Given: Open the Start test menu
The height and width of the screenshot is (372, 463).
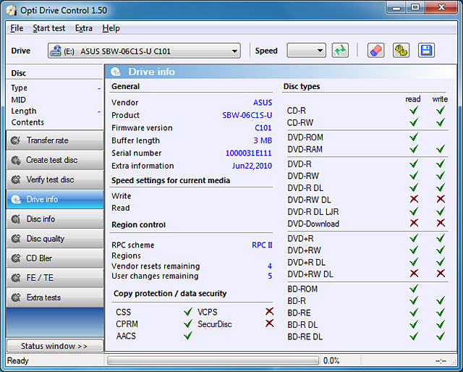Looking at the screenshot, I should pyautogui.click(x=48, y=28).
